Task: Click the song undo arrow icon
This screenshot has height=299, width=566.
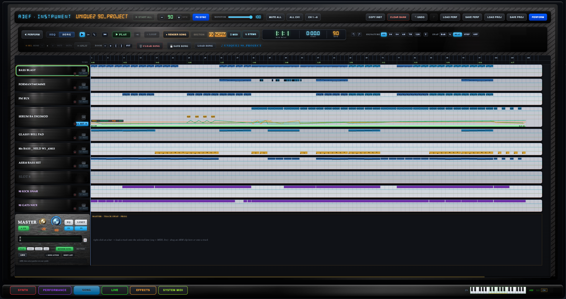Action: pyautogui.click(x=353, y=34)
